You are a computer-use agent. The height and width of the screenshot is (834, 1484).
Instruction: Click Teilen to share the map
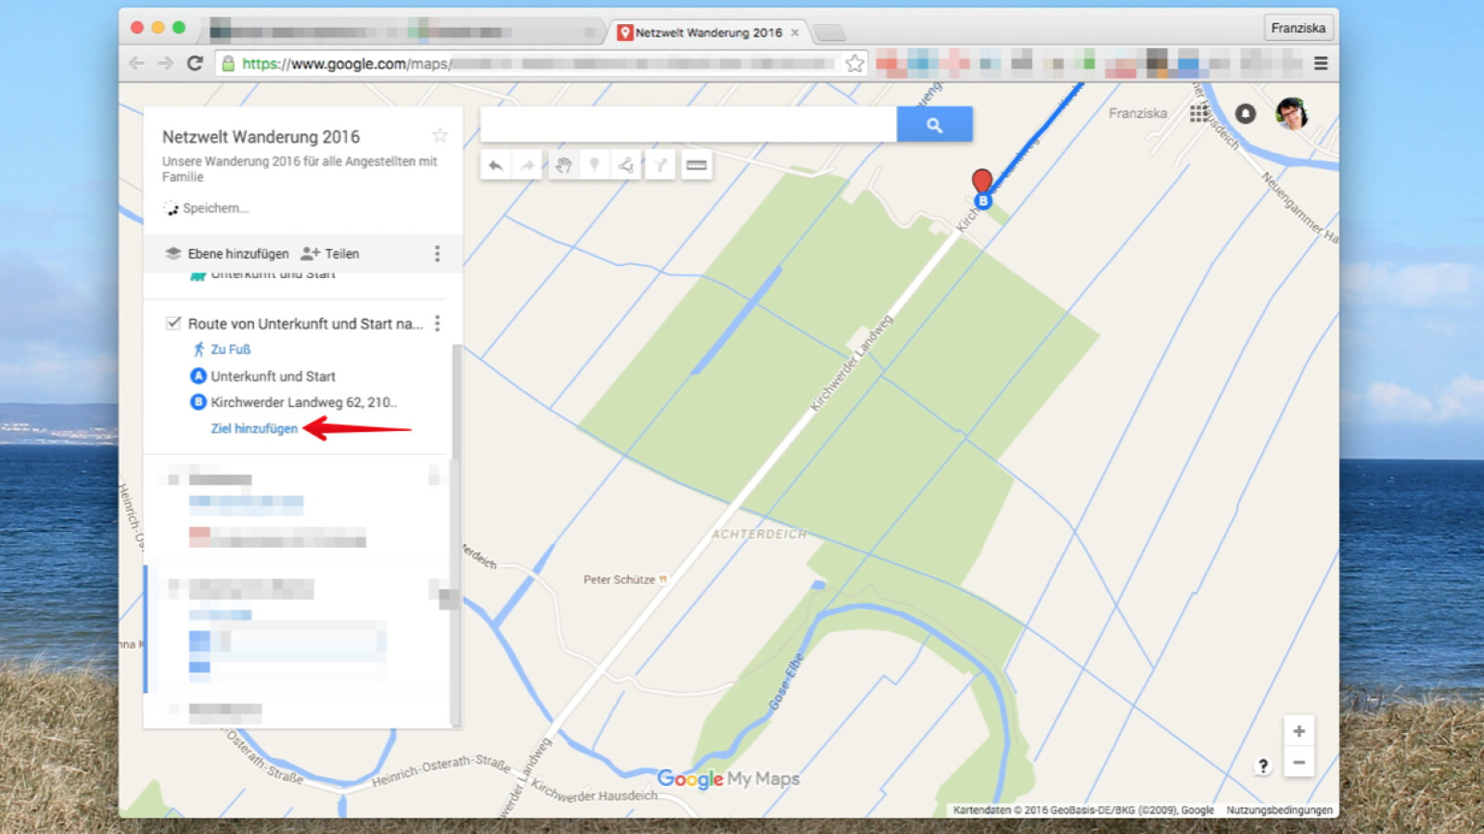click(x=330, y=254)
